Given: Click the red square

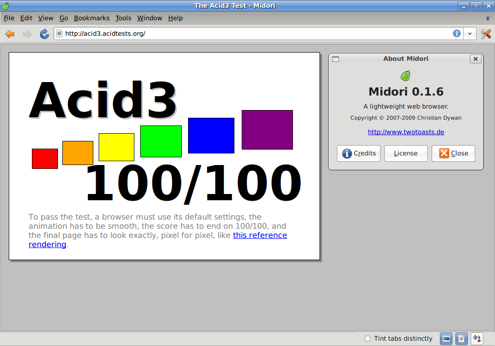Looking at the screenshot, I should tap(45, 159).
